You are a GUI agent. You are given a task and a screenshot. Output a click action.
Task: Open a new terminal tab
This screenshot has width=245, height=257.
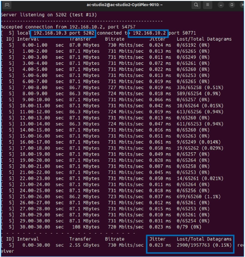click(x=7, y=5)
